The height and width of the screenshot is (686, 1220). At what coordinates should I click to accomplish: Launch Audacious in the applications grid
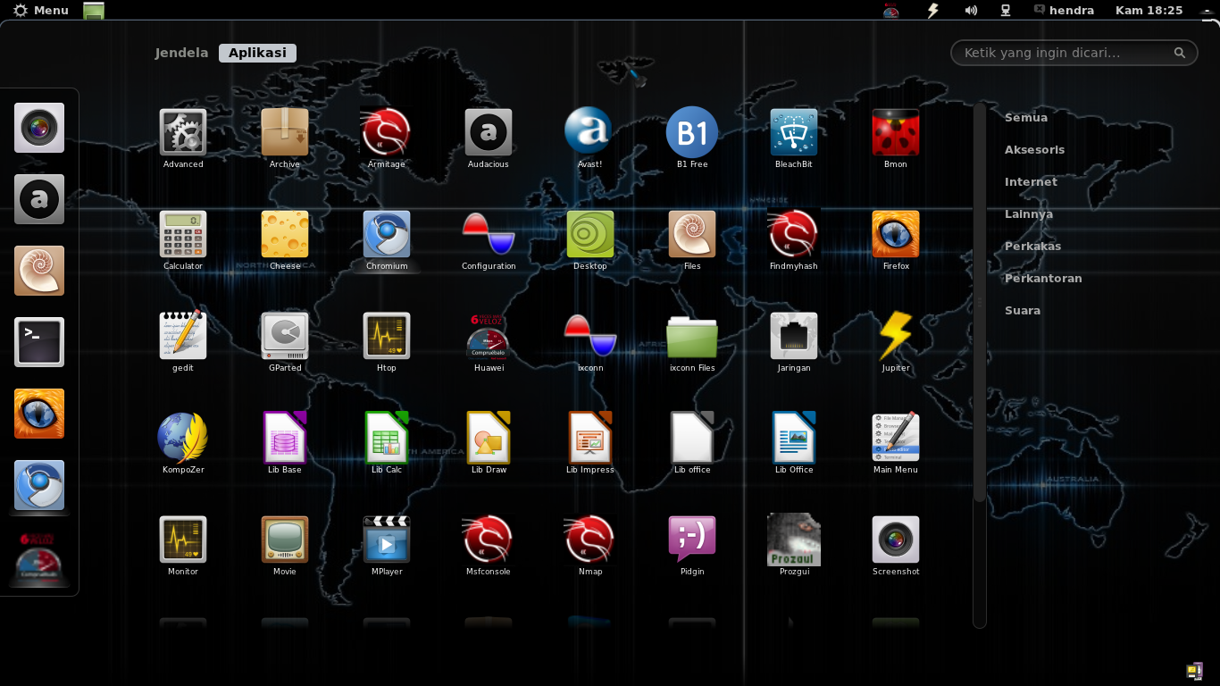[x=489, y=132]
